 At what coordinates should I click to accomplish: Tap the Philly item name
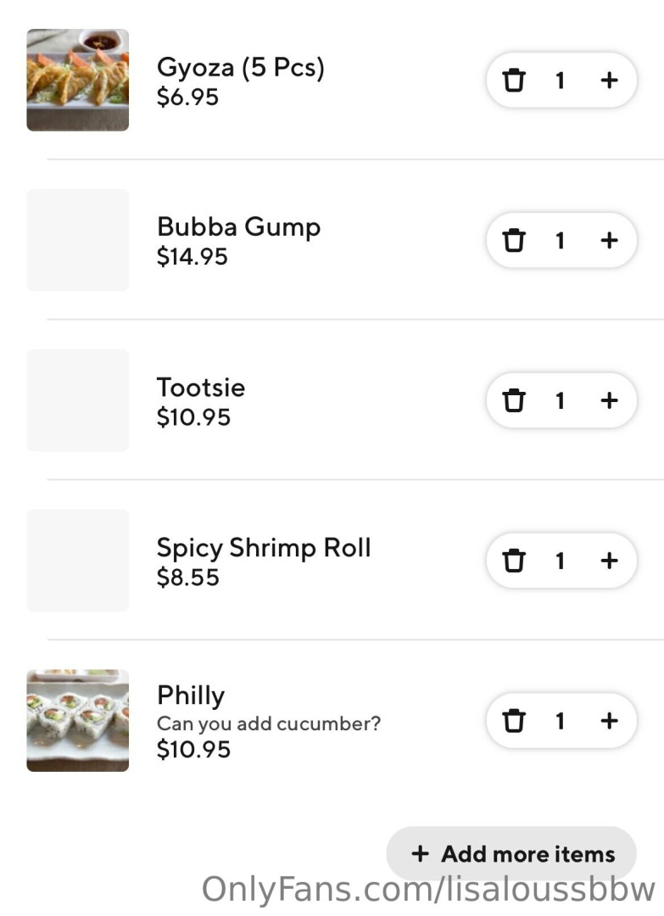click(191, 695)
